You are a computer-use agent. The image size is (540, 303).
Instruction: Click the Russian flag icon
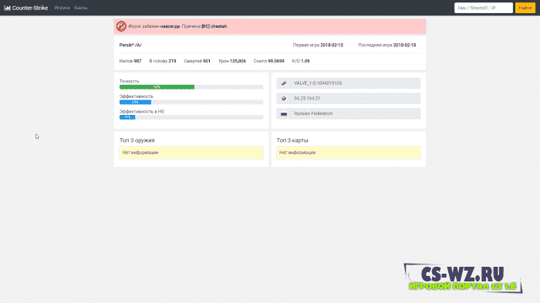[283, 113]
